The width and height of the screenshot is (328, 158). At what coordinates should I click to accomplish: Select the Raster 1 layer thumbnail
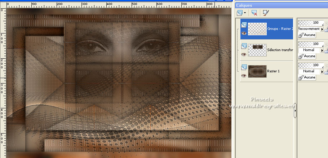(x=257, y=71)
